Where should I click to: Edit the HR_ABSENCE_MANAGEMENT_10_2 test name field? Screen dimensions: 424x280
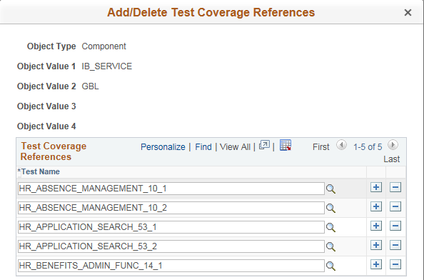(171, 208)
